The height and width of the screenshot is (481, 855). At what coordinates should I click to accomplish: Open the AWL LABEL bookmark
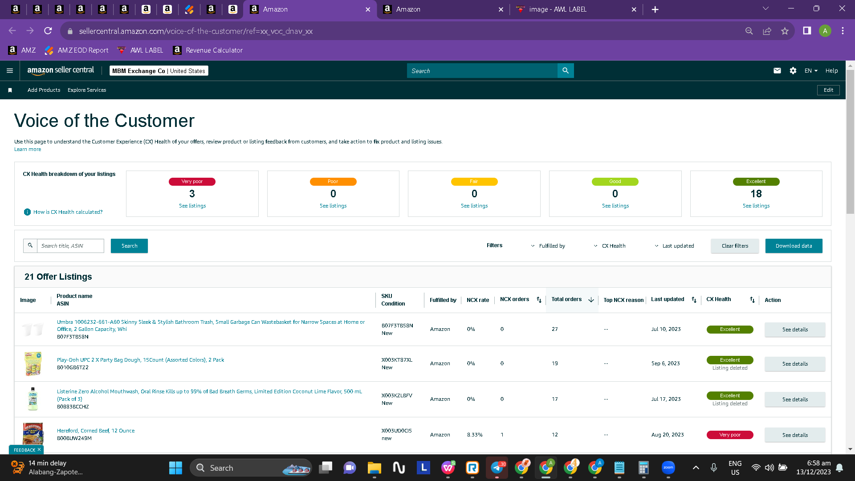[x=140, y=50]
